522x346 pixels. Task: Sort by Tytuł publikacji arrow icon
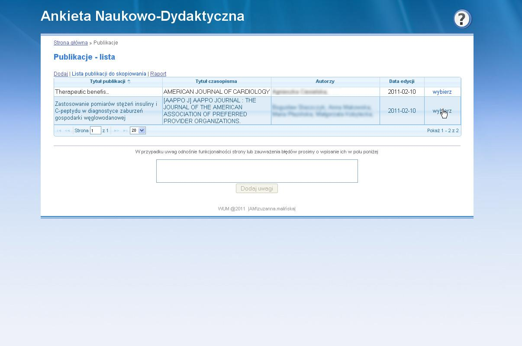(129, 81)
